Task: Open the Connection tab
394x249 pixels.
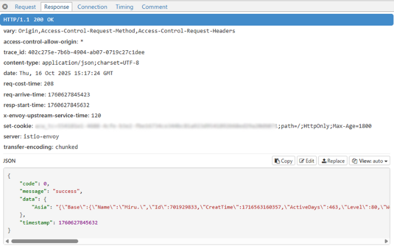Action: pyautogui.click(x=92, y=7)
